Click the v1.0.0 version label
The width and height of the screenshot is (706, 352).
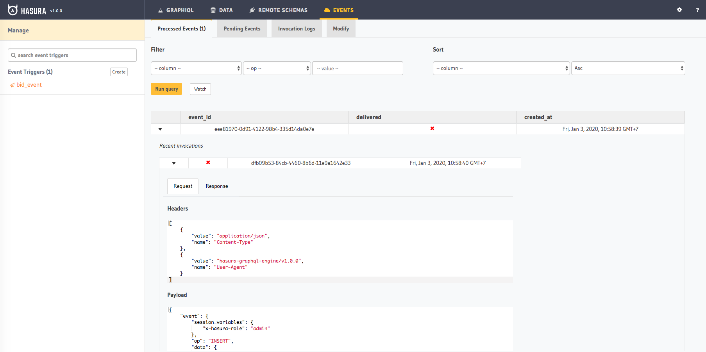tap(56, 11)
